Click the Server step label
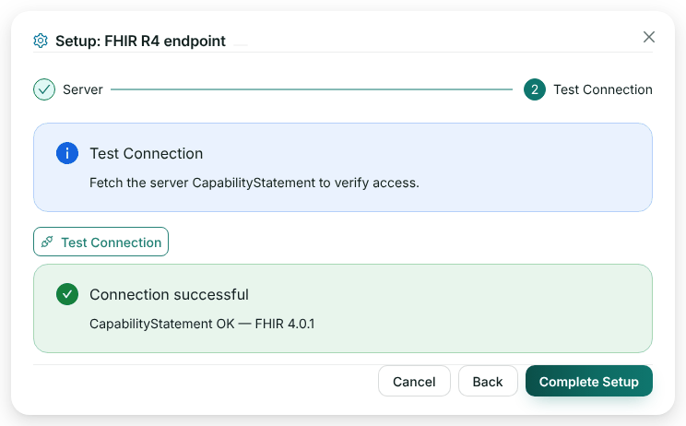686x426 pixels. click(x=83, y=89)
